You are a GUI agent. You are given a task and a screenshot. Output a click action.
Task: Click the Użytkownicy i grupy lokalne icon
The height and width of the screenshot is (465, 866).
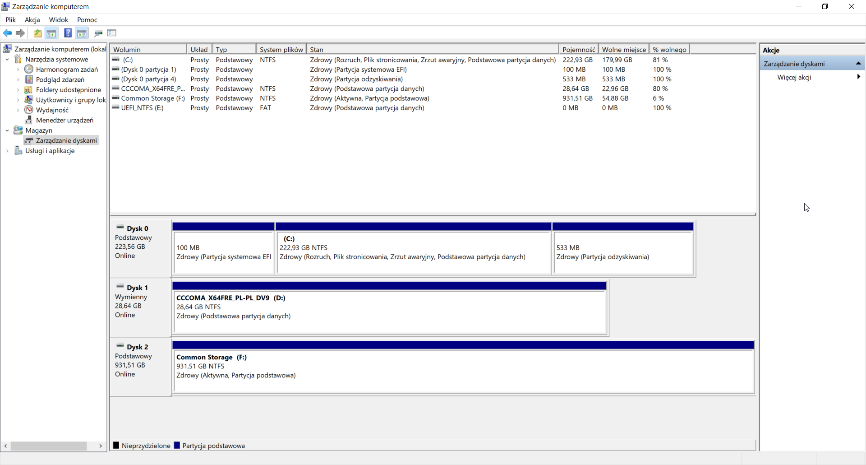pos(29,100)
